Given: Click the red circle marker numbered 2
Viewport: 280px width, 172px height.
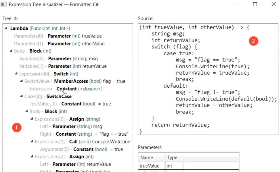Looking at the screenshot, I should 253,41.
